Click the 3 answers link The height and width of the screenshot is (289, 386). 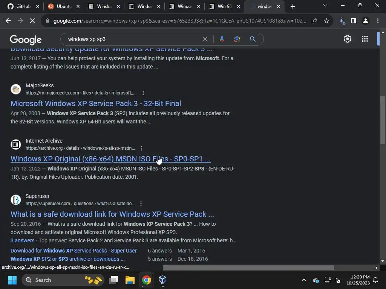tap(22, 240)
